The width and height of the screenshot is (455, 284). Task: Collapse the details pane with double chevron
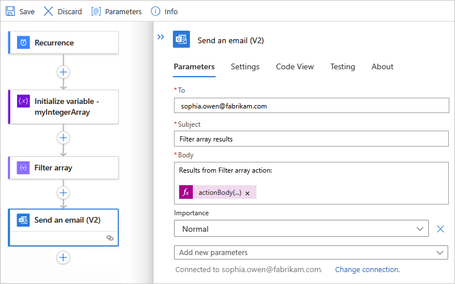click(x=161, y=37)
